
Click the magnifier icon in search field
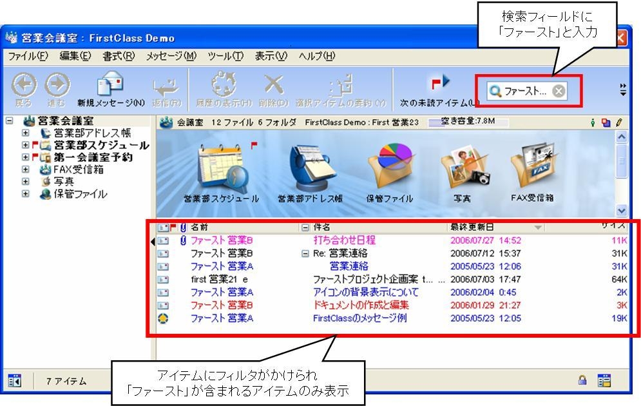tap(495, 91)
